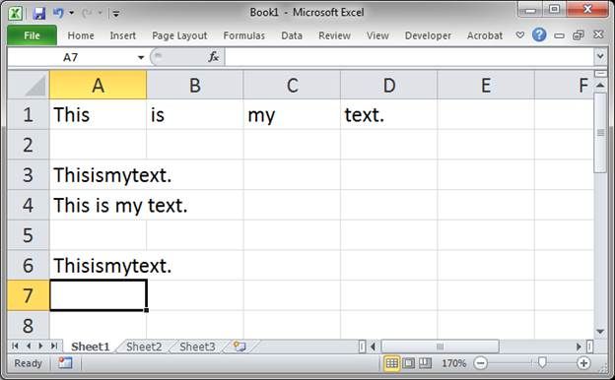The image size is (615, 380).
Task: Select cell A6 with "Thisismytext."
Action: [98, 265]
